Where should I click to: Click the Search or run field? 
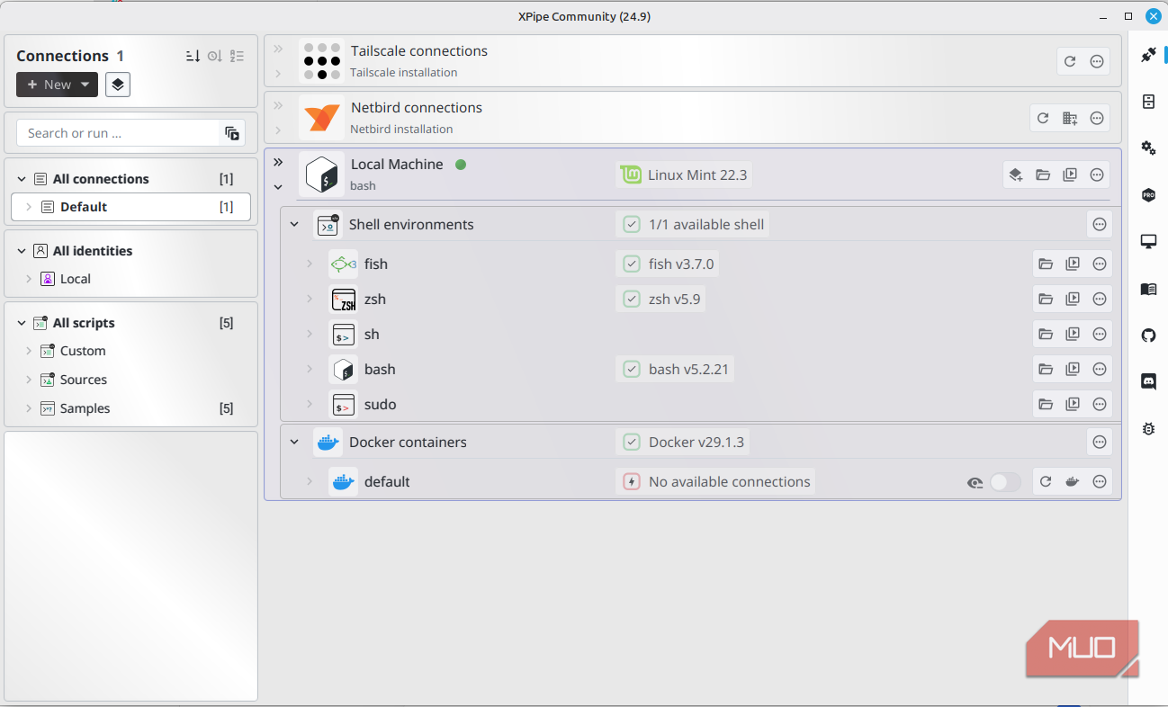(118, 133)
